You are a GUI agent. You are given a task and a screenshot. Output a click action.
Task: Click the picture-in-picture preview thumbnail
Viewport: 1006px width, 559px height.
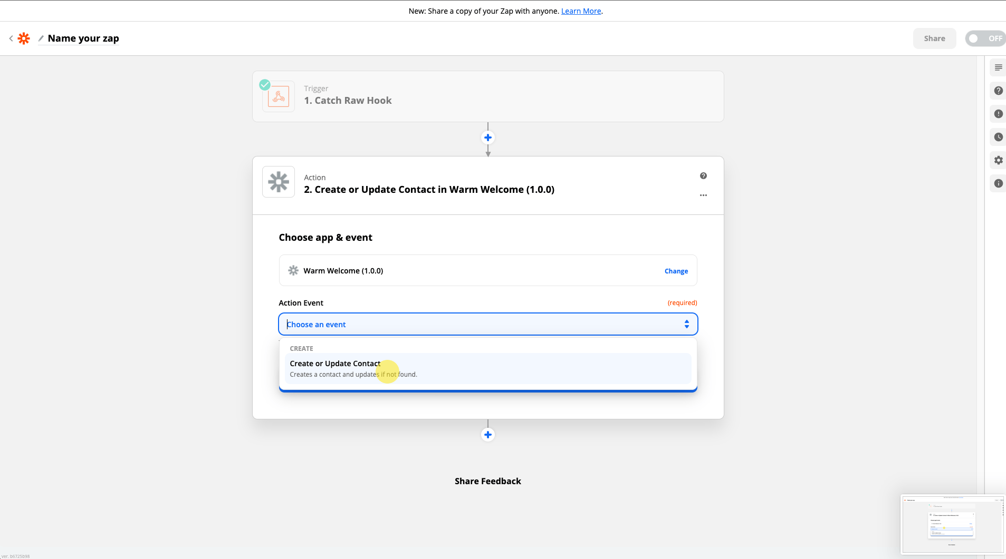953,525
